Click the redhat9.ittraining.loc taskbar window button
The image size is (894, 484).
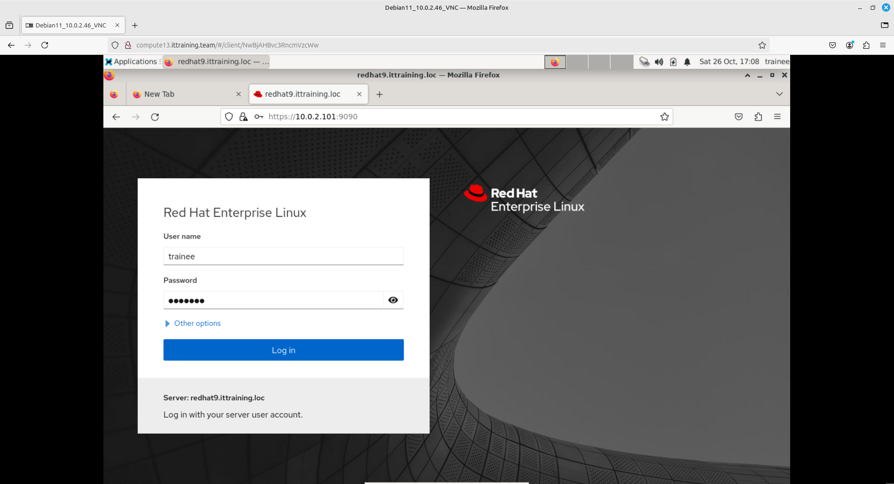(x=217, y=61)
